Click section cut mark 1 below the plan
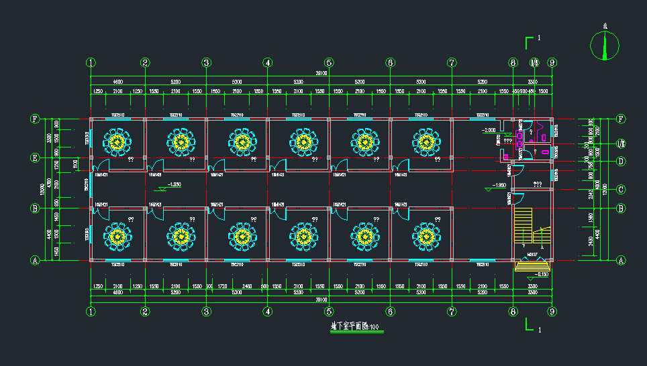 [533, 325]
